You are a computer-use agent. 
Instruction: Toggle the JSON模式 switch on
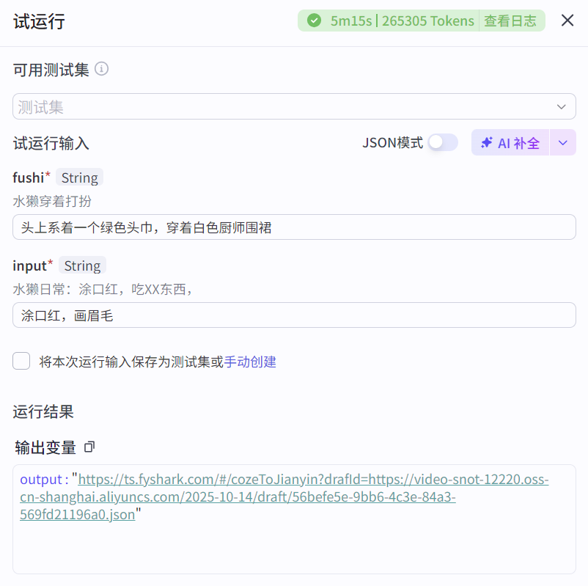click(443, 142)
